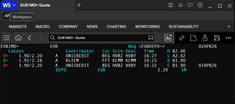Open the WS workspace dropdown menu

tap(9, 5)
